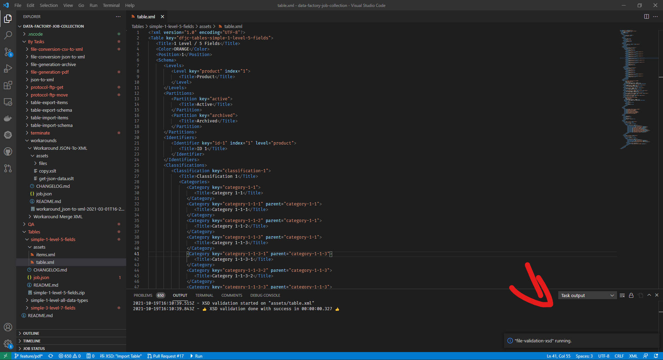Open the Task output channel dropdown

point(587,295)
